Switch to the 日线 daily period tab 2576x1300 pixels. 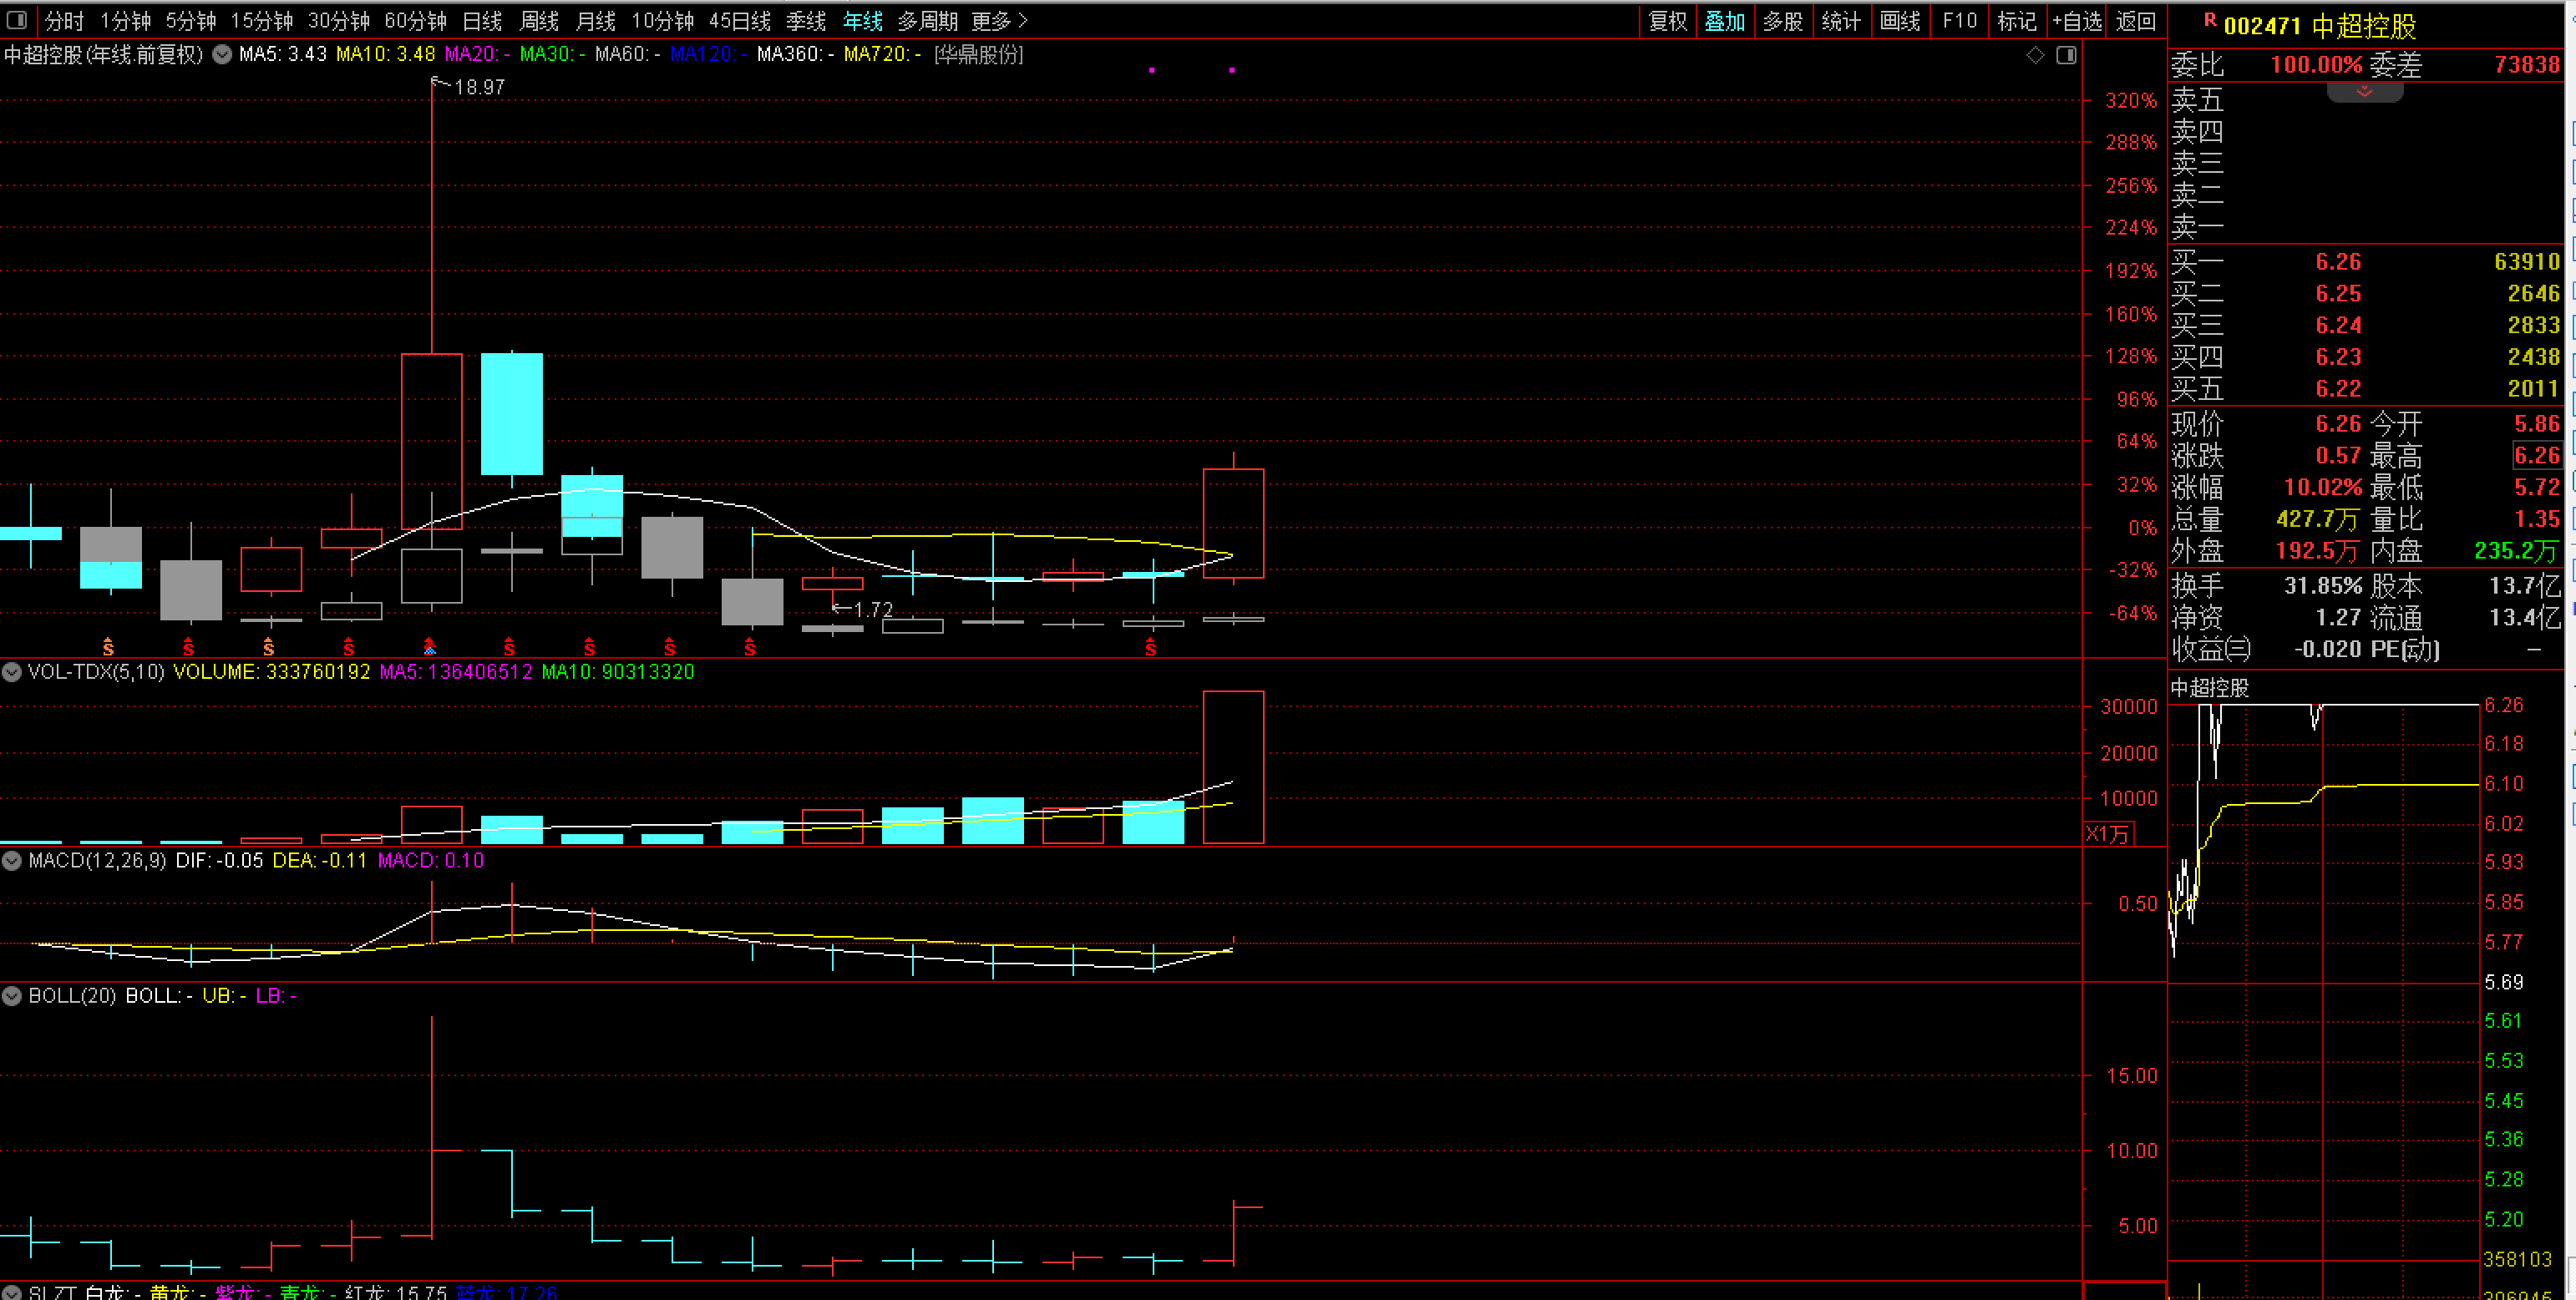click(482, 21)
